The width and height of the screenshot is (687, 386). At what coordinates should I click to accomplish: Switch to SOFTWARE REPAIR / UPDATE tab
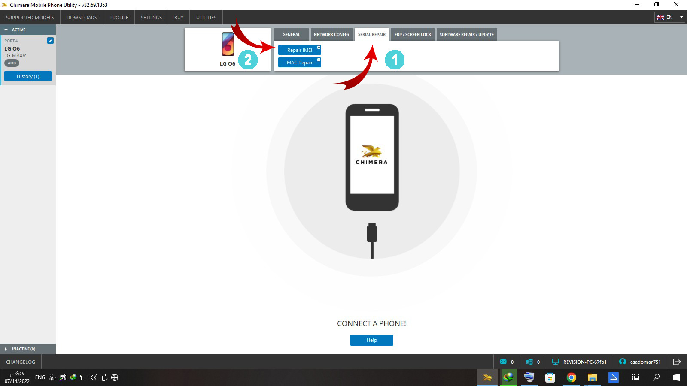pyautogui.click(x=467, y=35)
